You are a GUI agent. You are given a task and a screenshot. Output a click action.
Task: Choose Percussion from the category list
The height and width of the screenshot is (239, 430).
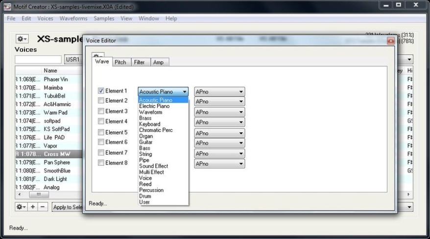[x=163, y=190]
